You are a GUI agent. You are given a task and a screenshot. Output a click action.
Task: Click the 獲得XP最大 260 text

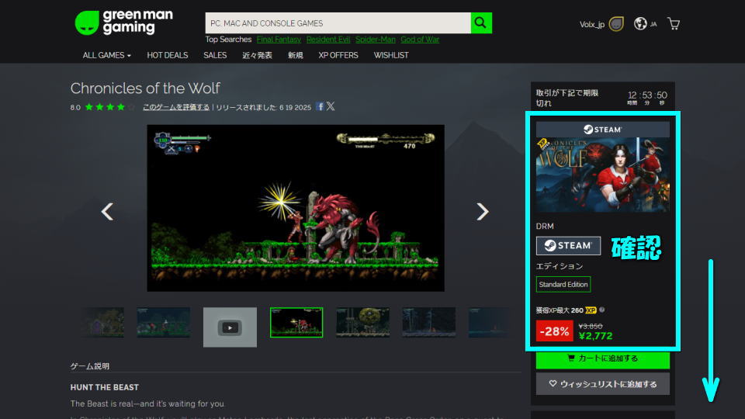560,310
